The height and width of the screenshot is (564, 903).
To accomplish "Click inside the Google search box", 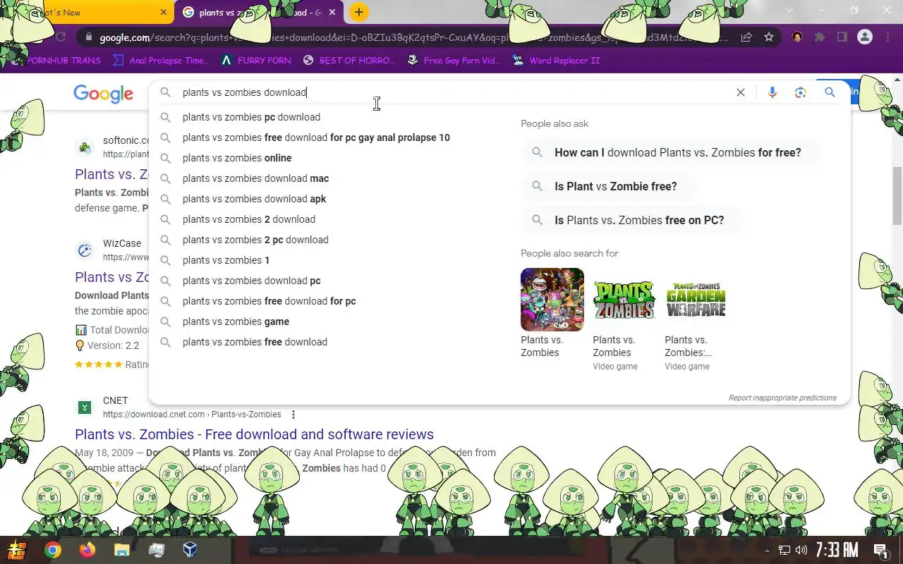I will [451, 92].
